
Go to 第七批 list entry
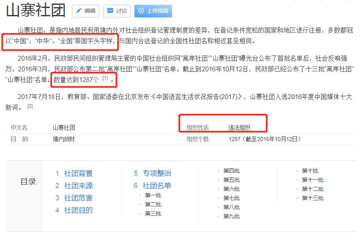pos(232,198)
